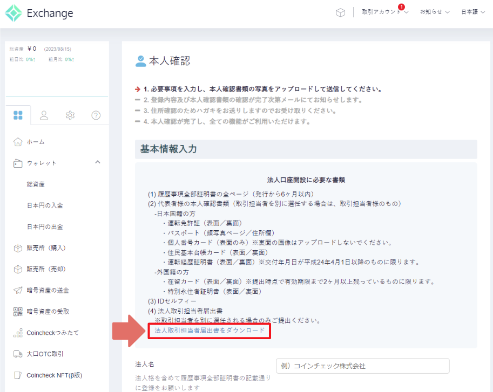
Task: Click the cube icon in top bar
Action: click(x=341, y=12)
